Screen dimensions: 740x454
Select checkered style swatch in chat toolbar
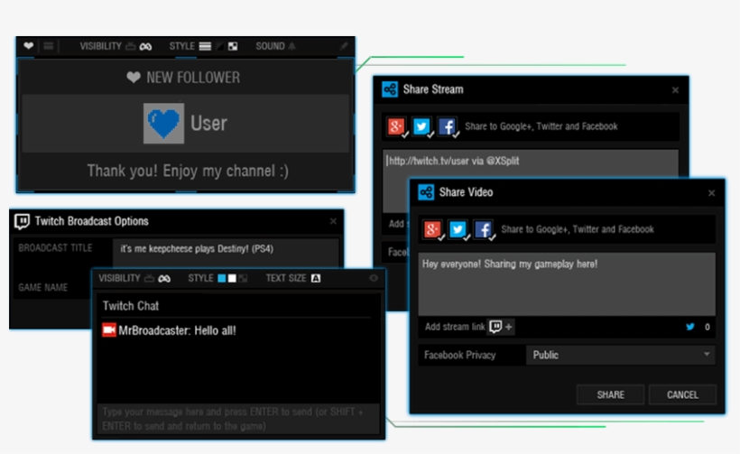pyautogui.click(x=243, y=278)
